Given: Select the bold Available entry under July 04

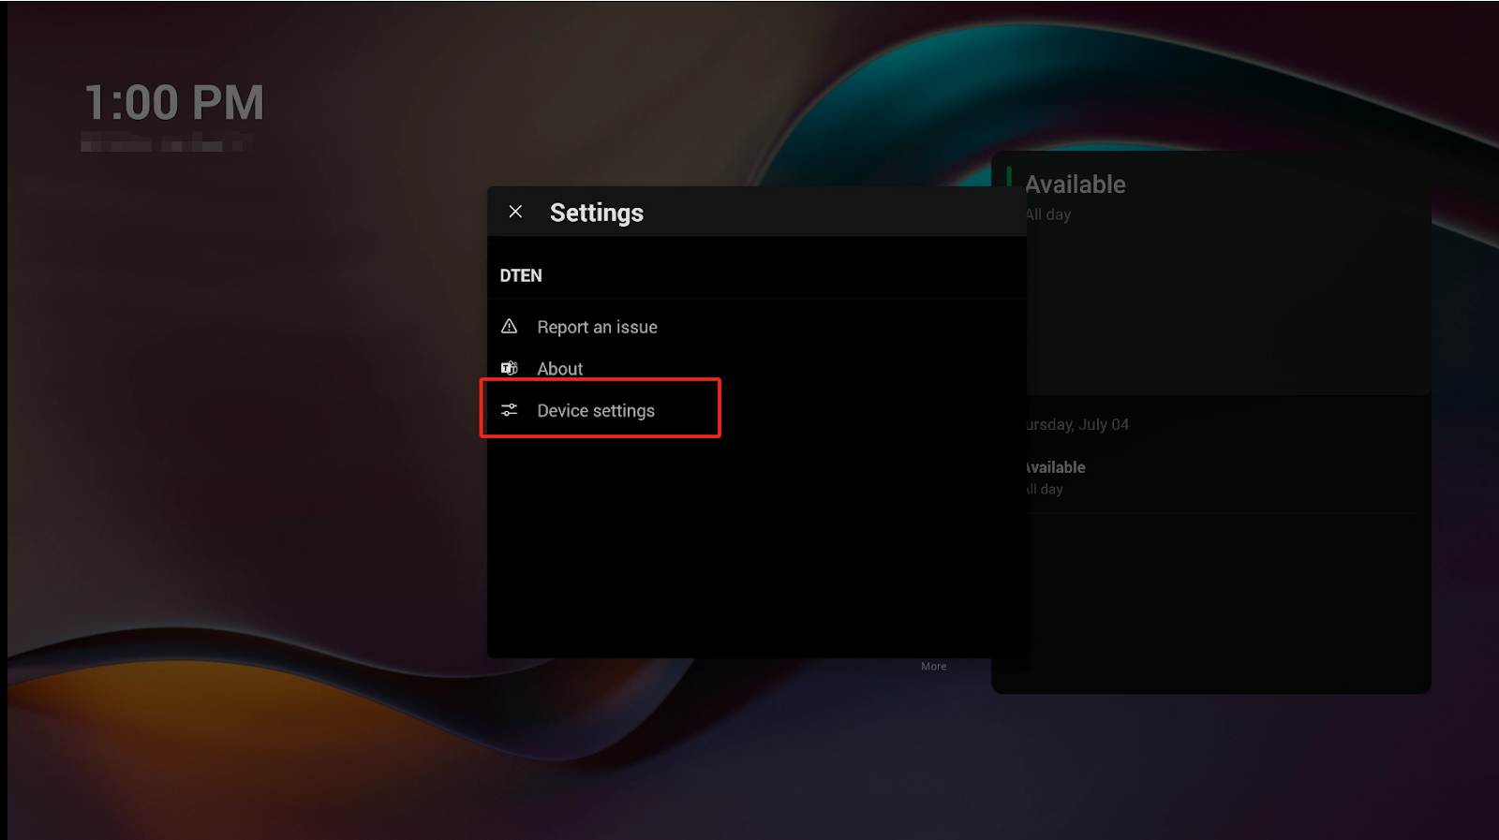Looking at the screenshot, I should coord(1056,467).
